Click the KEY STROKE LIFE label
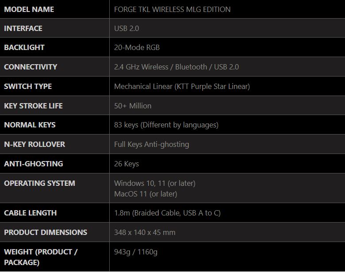The image size is (345, 273). coord(33,106)
